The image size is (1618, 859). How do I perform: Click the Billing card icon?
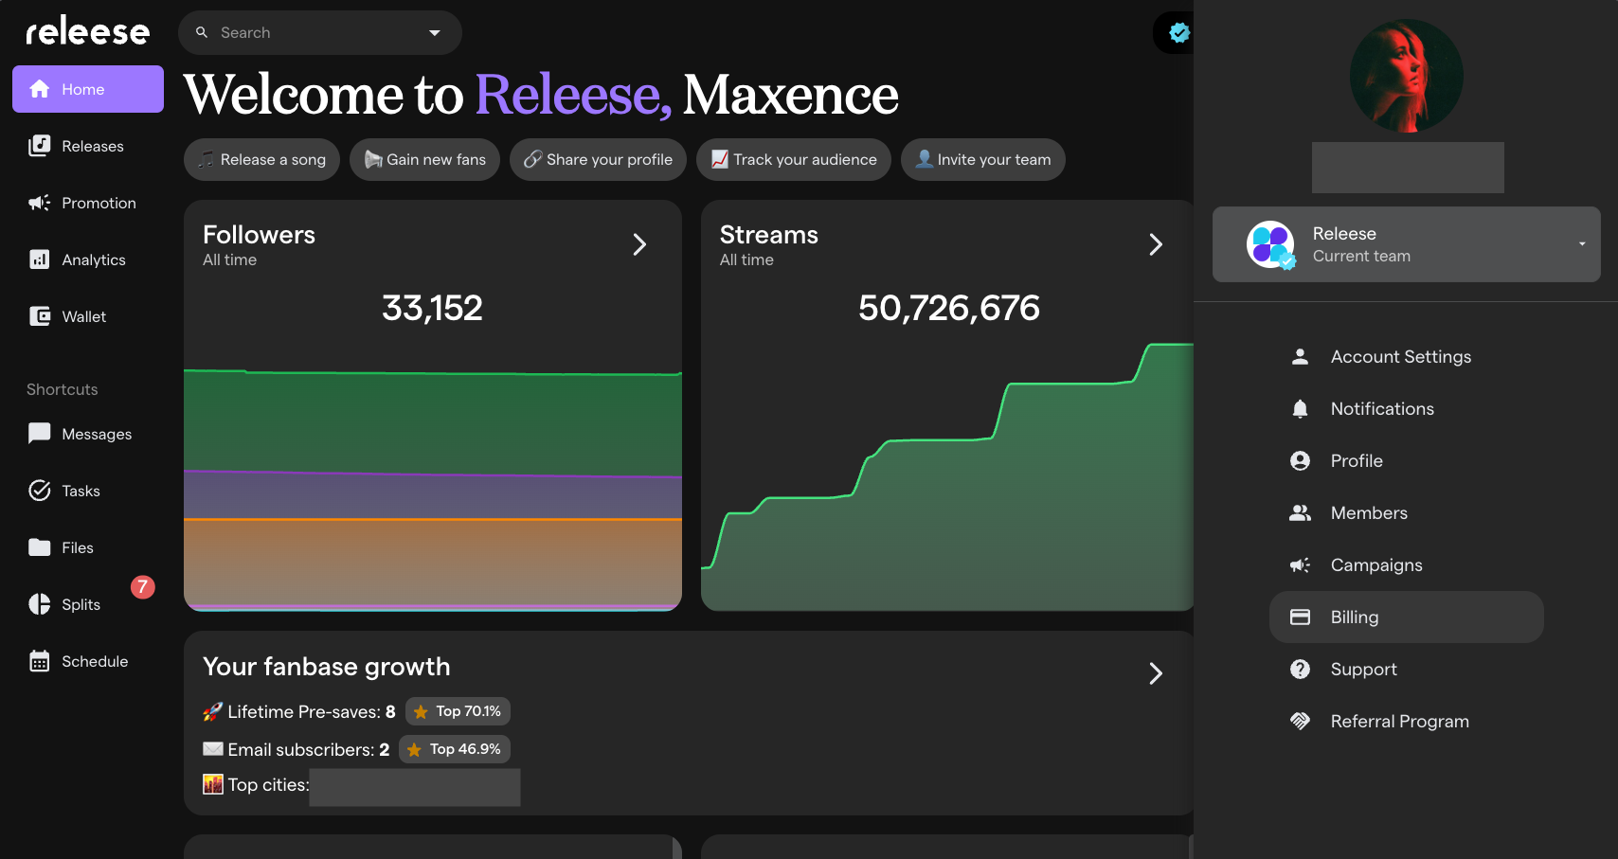click(x=1300, y=617)
